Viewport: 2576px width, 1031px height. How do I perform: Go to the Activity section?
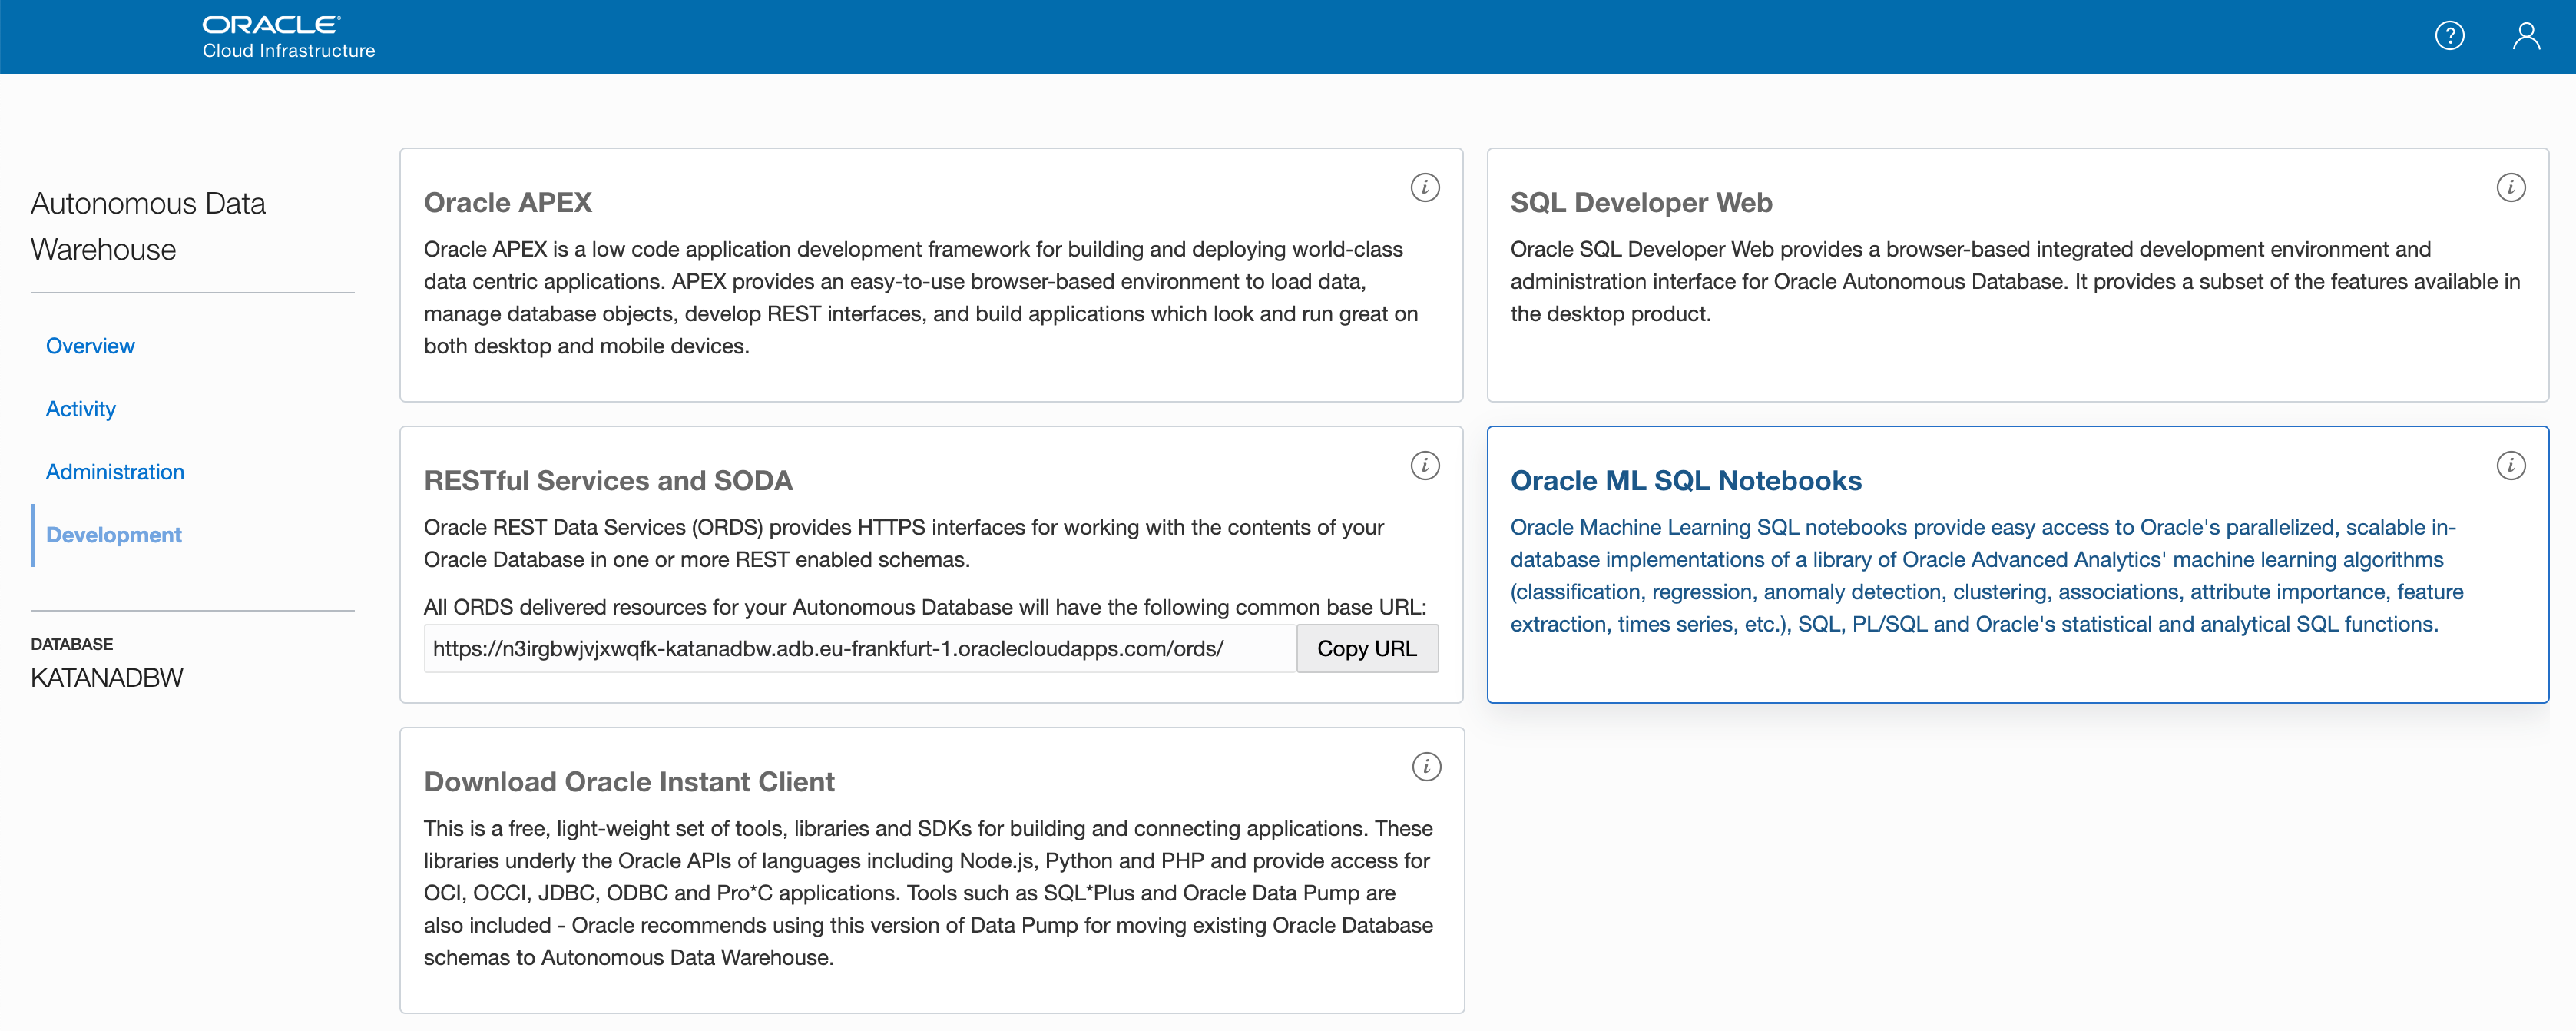click(81, 409)
